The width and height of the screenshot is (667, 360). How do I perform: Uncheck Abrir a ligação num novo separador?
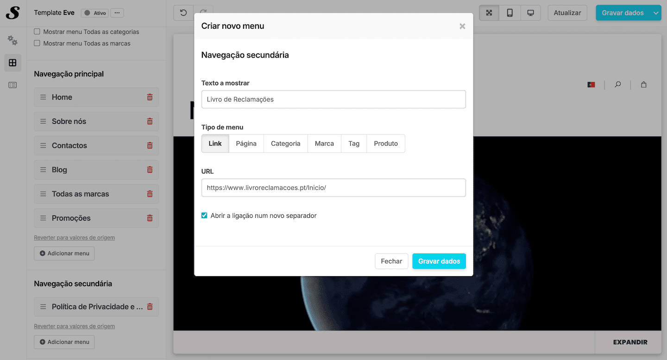pyautogui.click(x=204, y=215)
